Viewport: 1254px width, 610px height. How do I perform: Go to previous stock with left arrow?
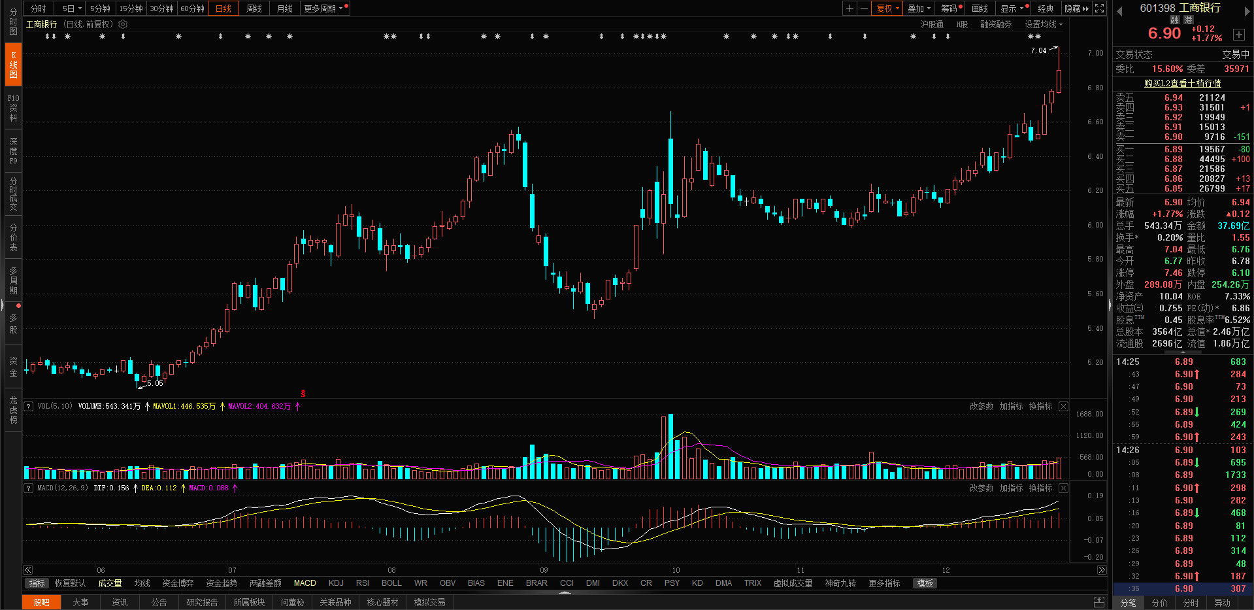click(1119, 11)
